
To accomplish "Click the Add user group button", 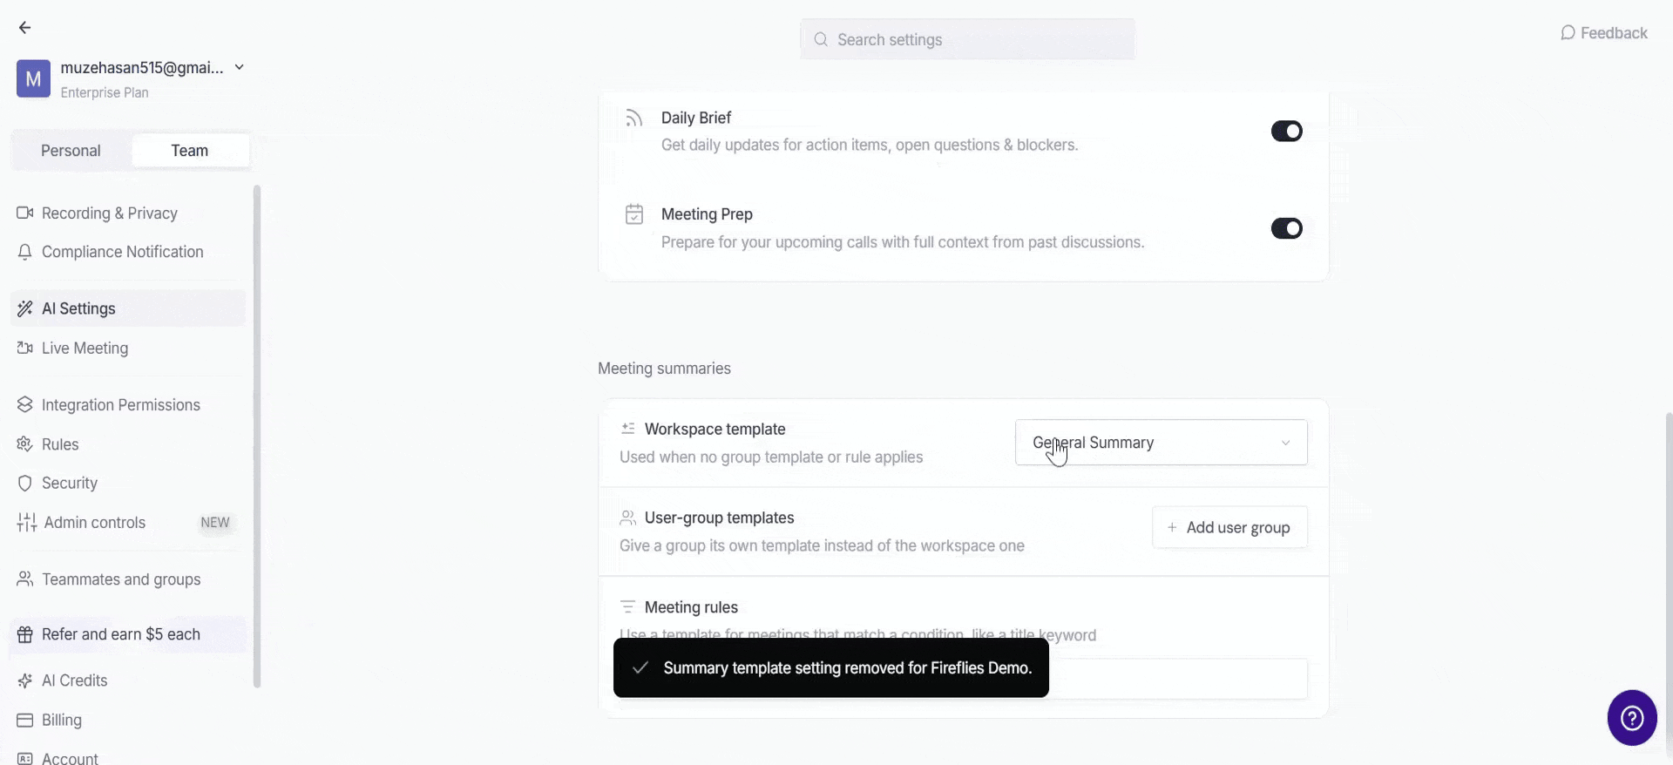I will coord(1229,527).
